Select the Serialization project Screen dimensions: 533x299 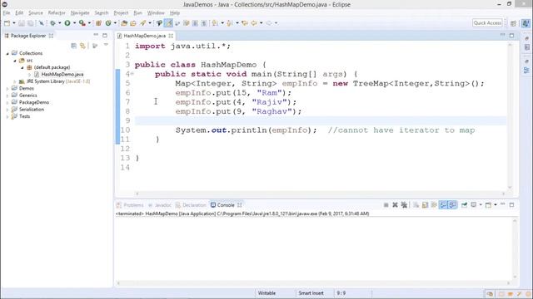point(32,110)
